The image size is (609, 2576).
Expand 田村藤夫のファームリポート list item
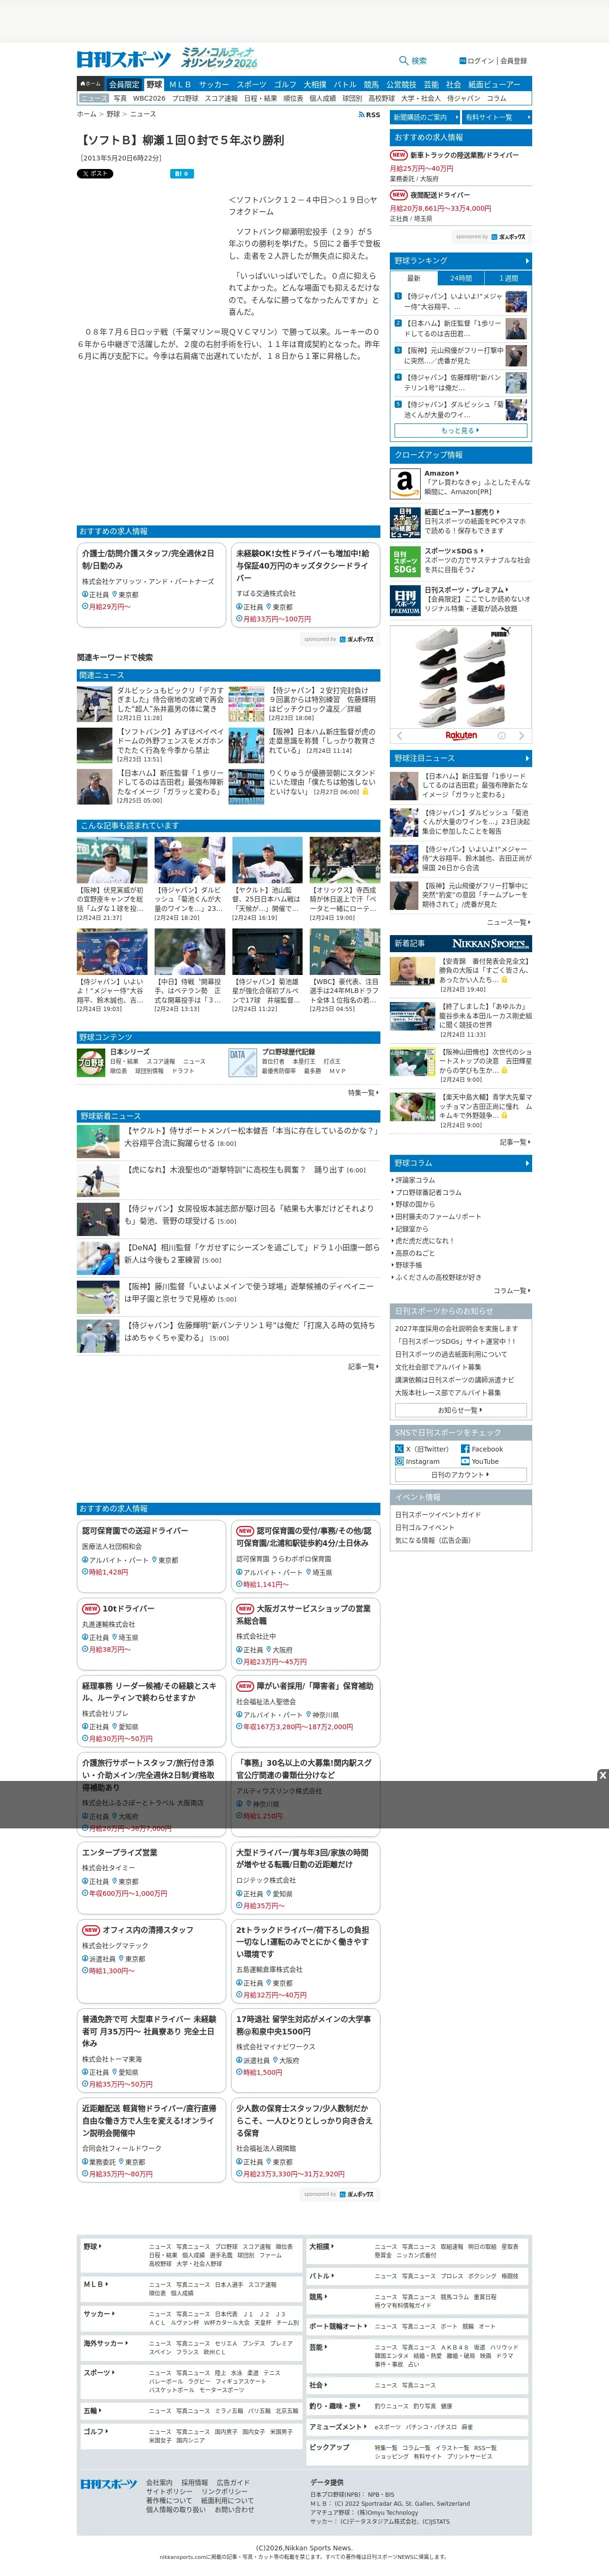click(x=437, y=1217)
